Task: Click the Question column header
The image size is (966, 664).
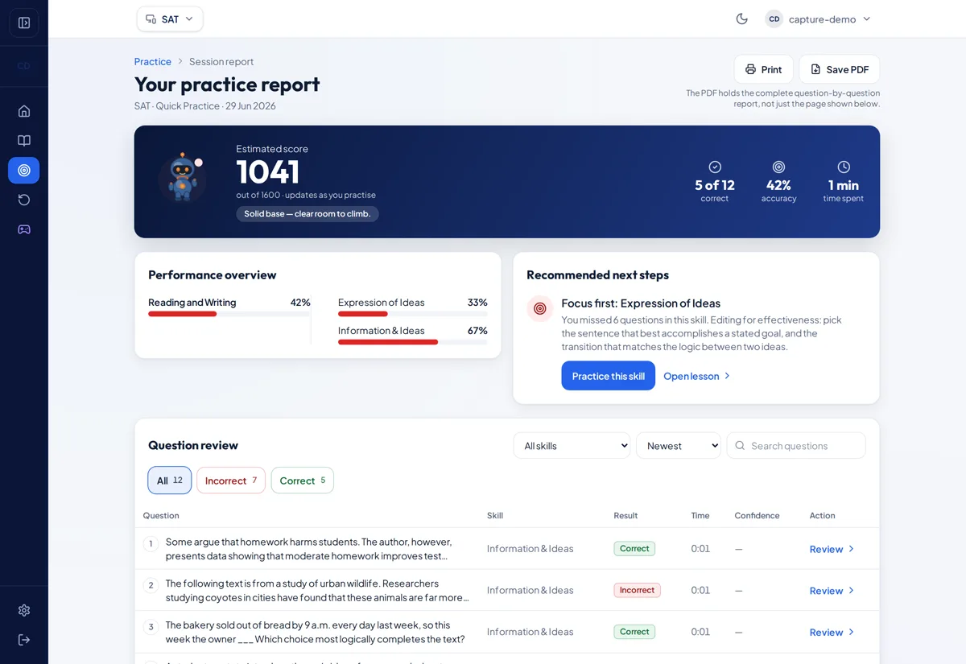Action: pos(161,515)
